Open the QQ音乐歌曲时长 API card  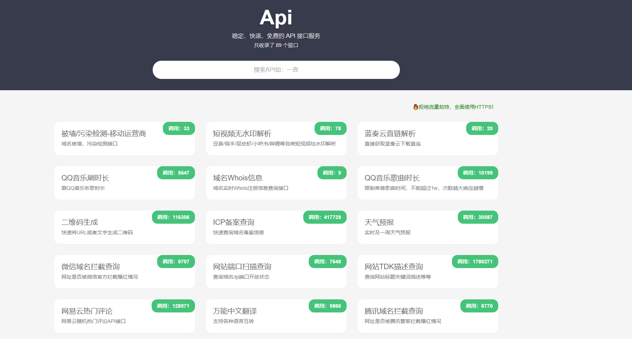click(x=428, y=183)
